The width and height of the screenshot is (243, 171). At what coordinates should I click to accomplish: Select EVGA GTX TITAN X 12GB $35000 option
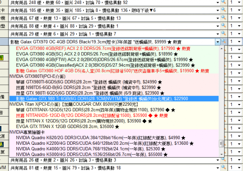[x=114, y=127]
